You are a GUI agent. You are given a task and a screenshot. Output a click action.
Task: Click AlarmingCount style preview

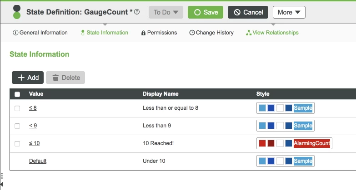point(312,143)
